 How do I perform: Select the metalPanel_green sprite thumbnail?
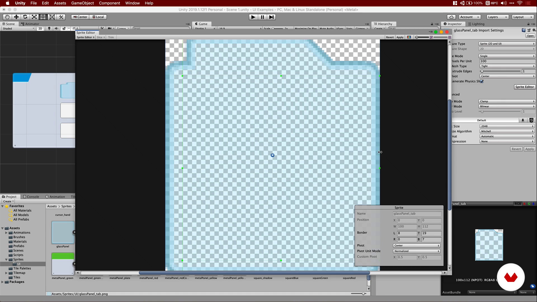[x=63, y=264]
